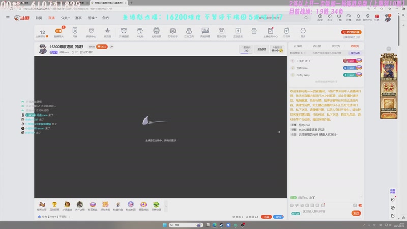Viewport: 407px width, 229px height.
Task: Open the 任务大厅 icon below the player
Action: tap(42, 206)
